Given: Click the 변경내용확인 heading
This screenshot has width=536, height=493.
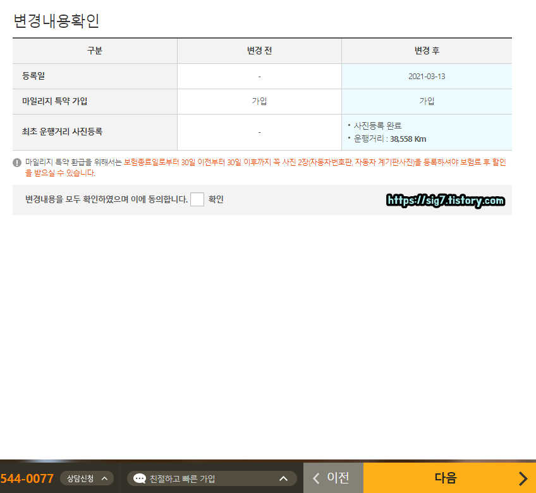Looking at the screenshot, I should (56, 20).
